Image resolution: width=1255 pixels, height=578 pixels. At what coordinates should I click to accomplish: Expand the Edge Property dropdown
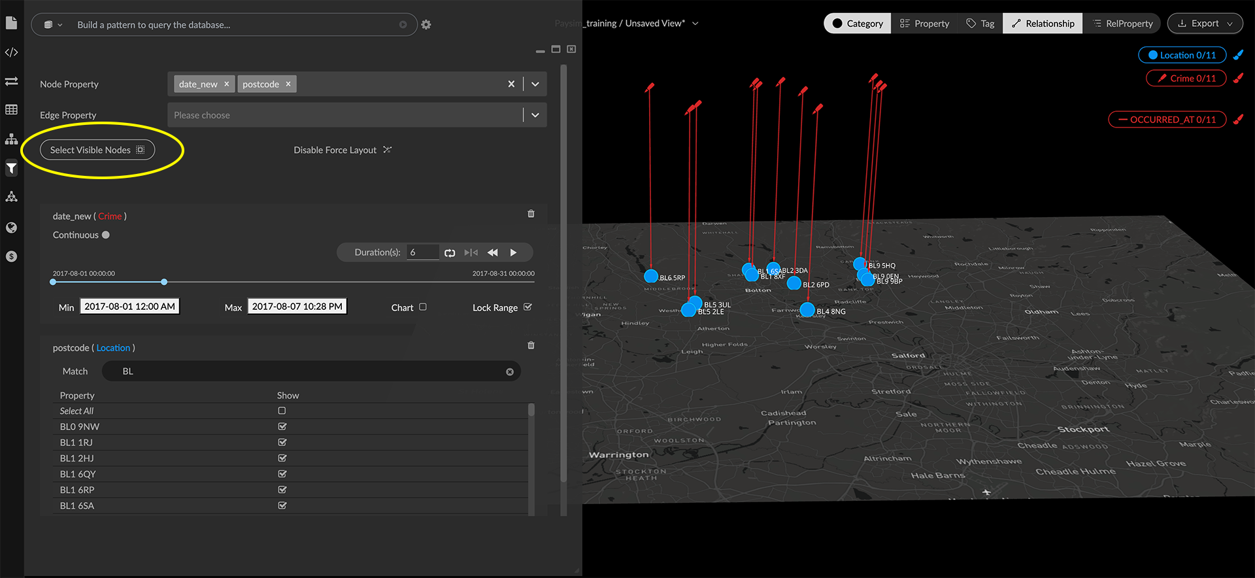[x=535, y=115]
